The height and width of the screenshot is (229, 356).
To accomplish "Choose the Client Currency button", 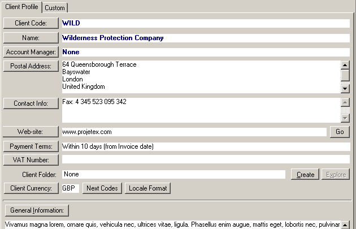I will click(31, 188).
